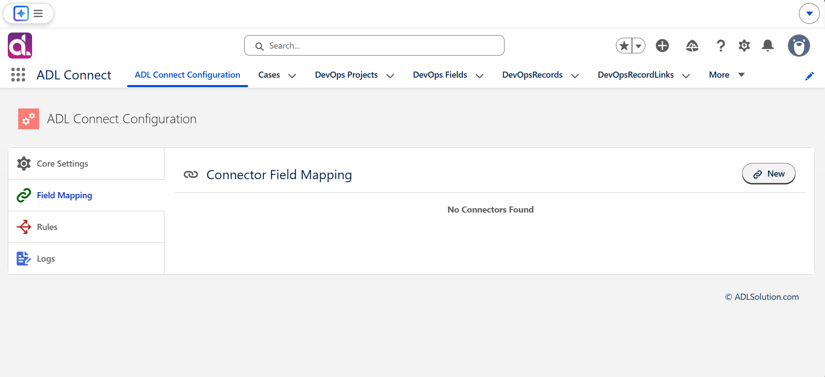Screen dimensions: 825x377
Task: Open the Help question mark icon
Action: (x=720, y=46)
